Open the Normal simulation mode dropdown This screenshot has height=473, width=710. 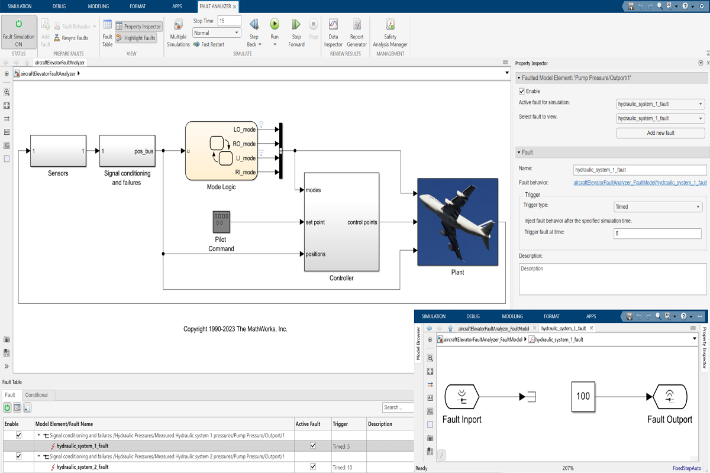pos(217,33)
